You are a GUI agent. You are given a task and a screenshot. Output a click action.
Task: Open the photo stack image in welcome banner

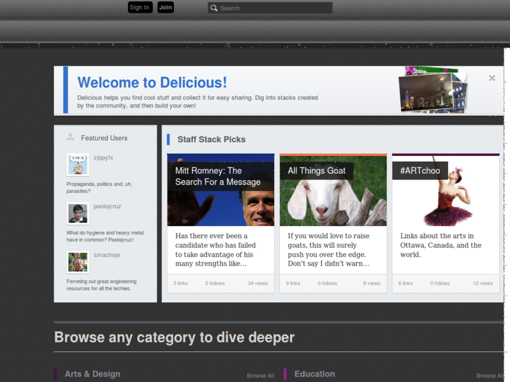(x=433, y=90)
